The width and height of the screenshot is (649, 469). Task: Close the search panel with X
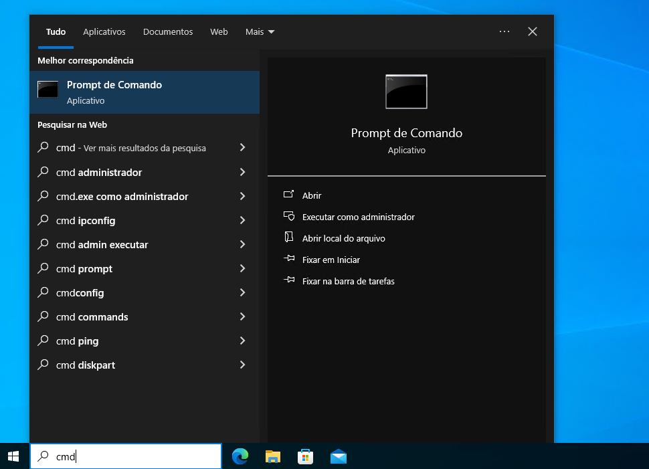point(533,31)
